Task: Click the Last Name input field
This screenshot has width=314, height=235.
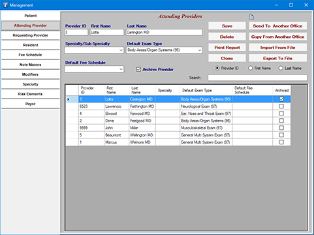Action: 165,33
